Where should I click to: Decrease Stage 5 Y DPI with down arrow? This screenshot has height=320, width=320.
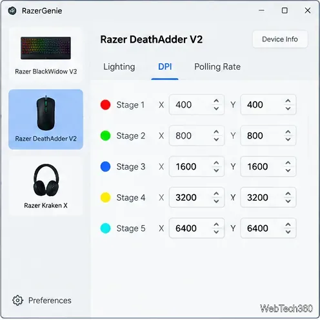(288, 232)
